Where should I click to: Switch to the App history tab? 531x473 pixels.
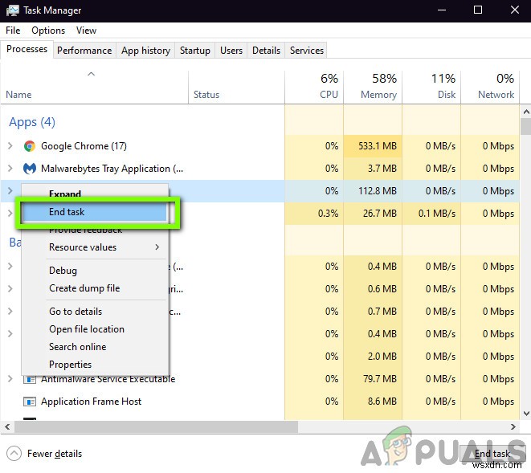145,51
